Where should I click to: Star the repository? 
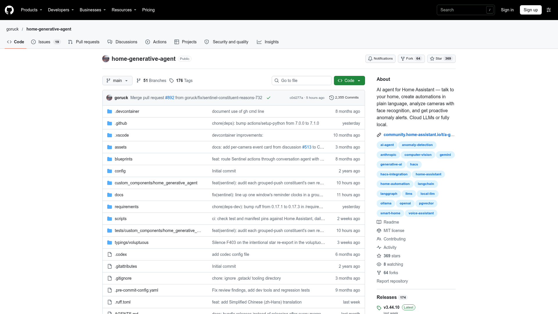(441, 59)
